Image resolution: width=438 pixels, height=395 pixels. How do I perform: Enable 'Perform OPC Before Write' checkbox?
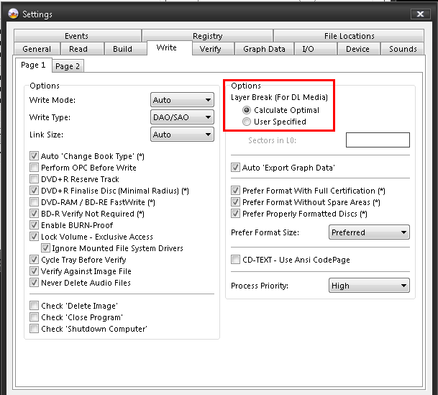click(35, 168)
